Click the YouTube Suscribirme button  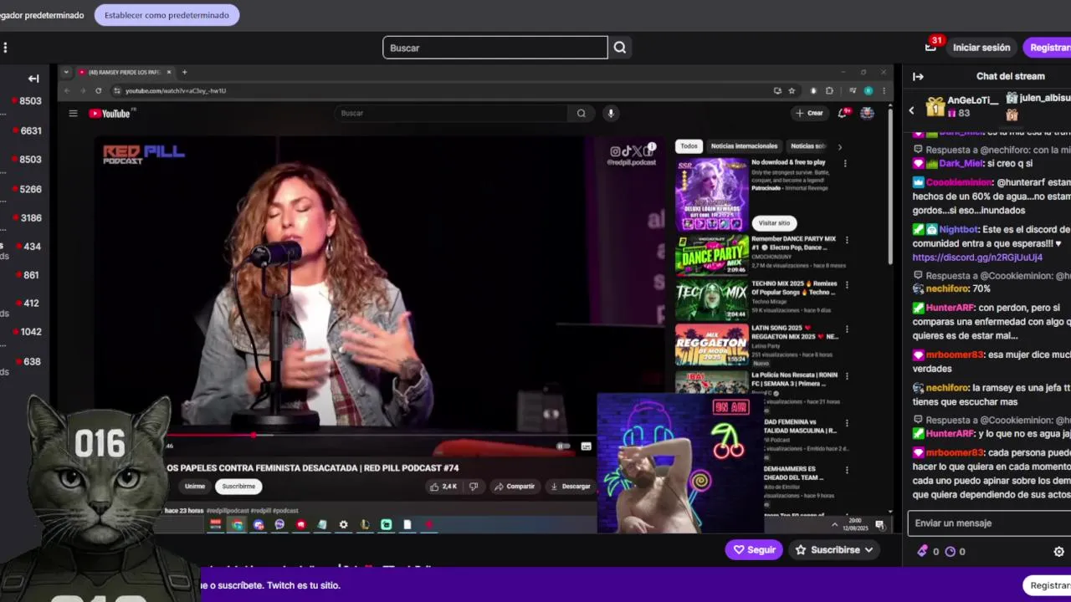(238, 486)
